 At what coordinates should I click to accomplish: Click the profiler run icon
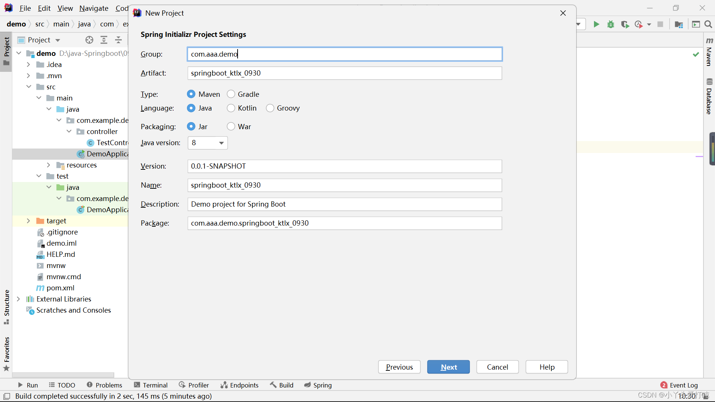pyautogui.click(x=639, y=25)
